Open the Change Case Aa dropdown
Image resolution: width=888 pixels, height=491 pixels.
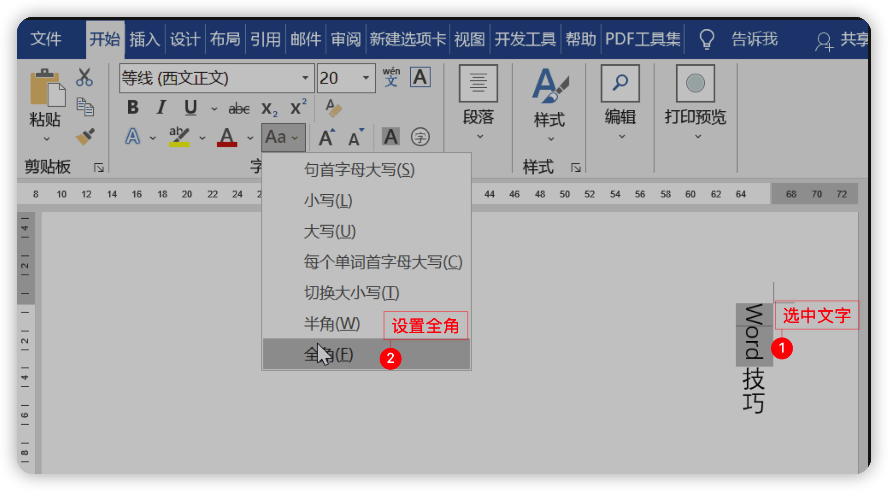(x=283, y=138)
